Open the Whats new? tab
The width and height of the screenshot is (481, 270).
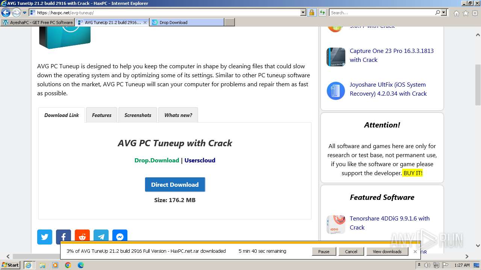point(178,115)
